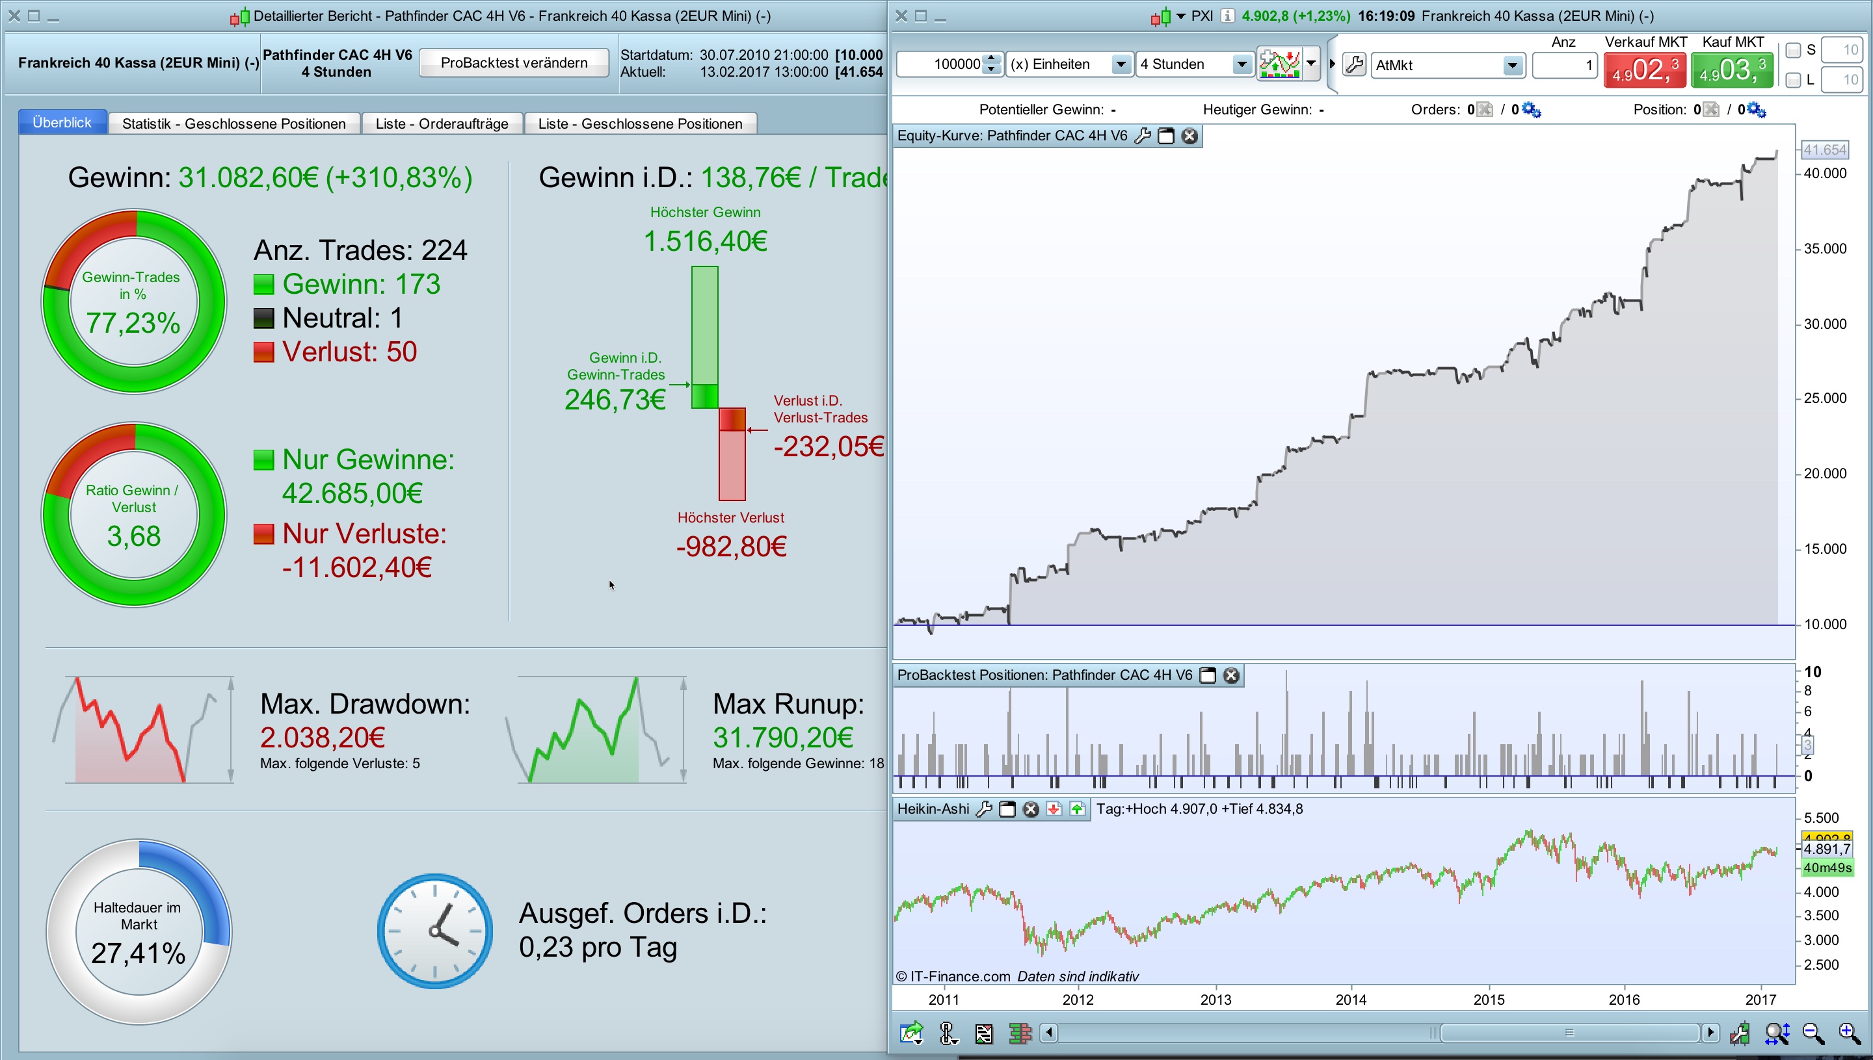Click the Anz quantity input field
Image resolution: width=1873 pixels, height=1060 pixels.
click(1564, 66)
